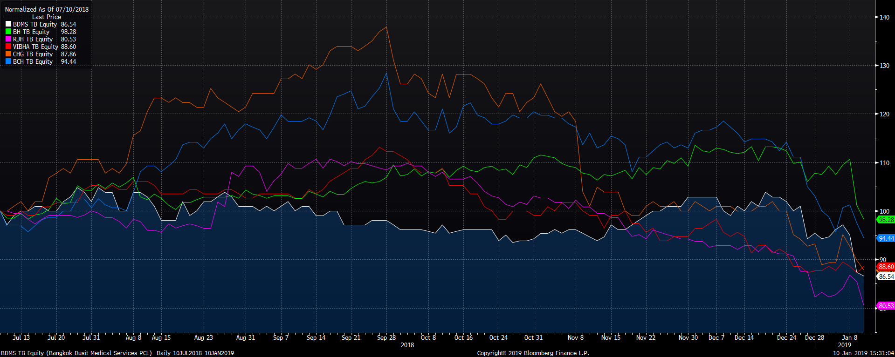Click the orange CHG TB Equity swatch

(8, 54)
